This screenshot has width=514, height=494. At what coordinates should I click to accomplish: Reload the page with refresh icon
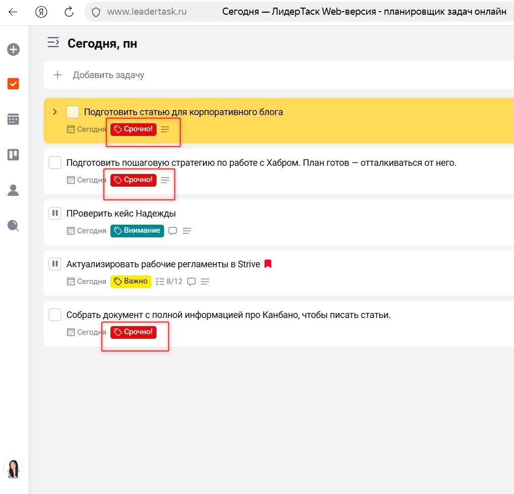[x=69, y=12]
